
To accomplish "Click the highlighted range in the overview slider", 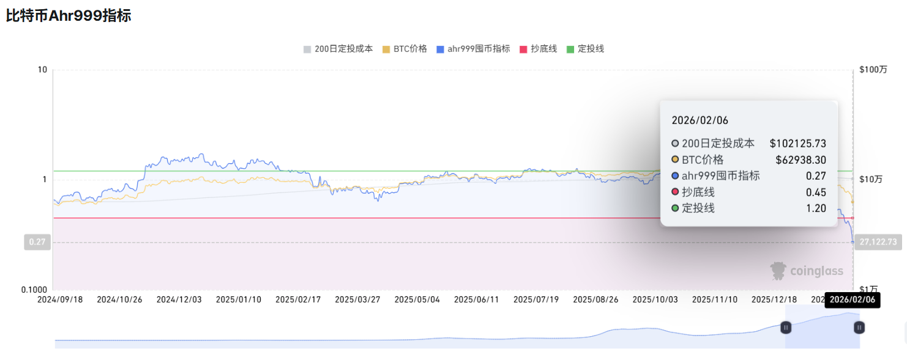I will (x=823, y=328).
